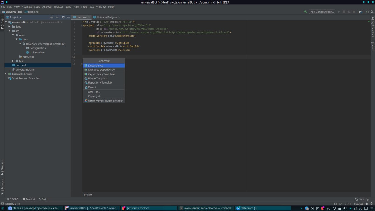Click the ru keyboard layout indicator

click(x=329, y=208)
